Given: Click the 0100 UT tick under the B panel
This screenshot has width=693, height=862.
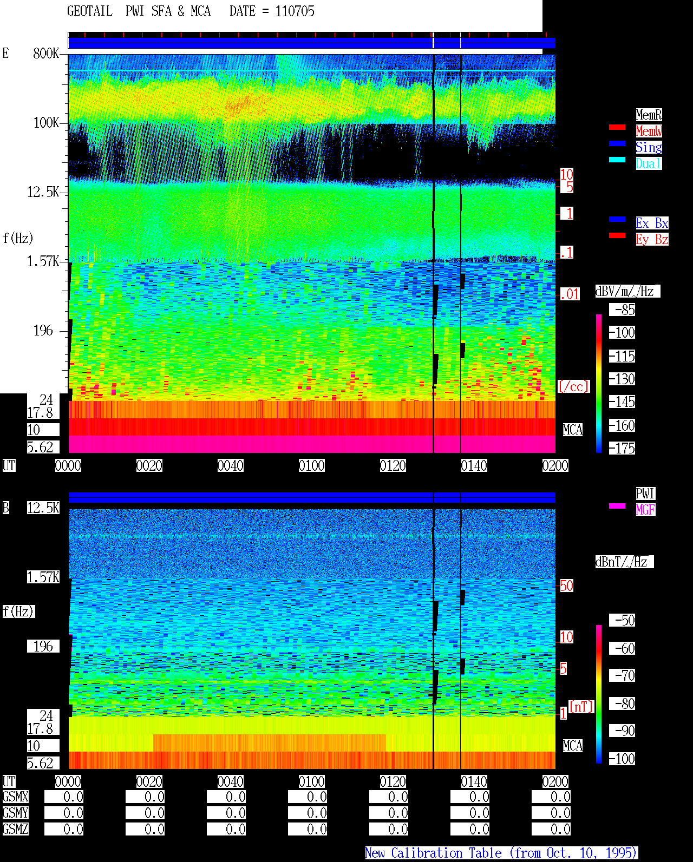Looking at the screenshot, I should tap(312, 781).
